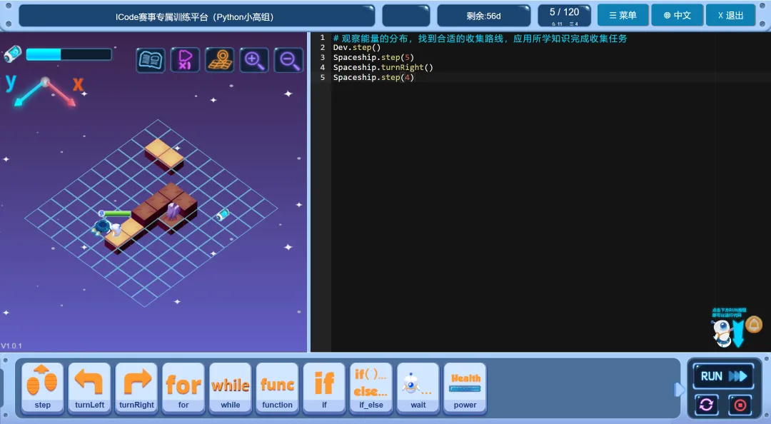The height and width of the screenshot is (424, 771).
Task: Insert a step command block
Action: pyautogui.click(x=43, y=388)
